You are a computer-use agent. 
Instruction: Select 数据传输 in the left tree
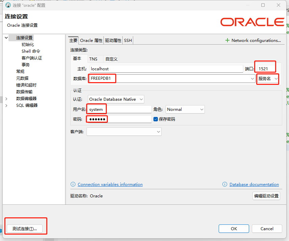click(x=24, y=92)
